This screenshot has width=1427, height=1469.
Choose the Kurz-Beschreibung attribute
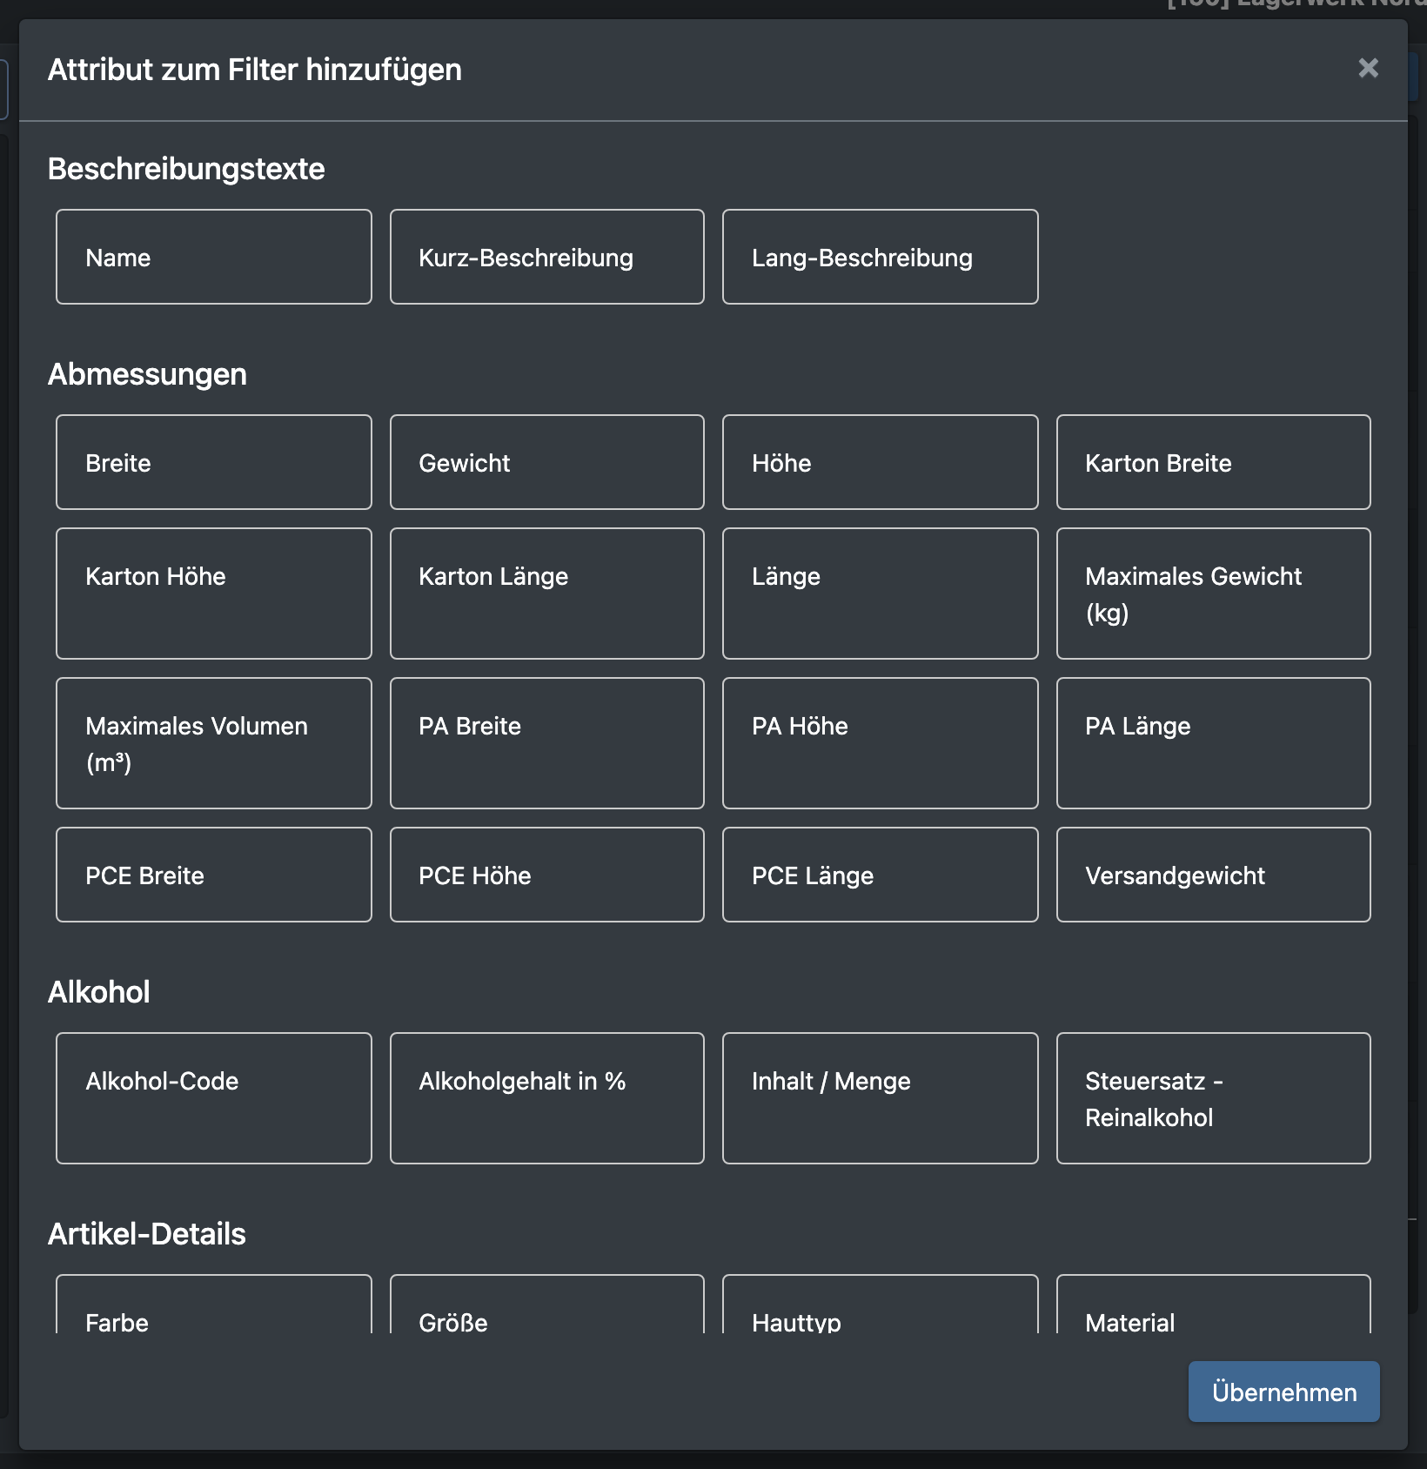click(x=547, y=257)
